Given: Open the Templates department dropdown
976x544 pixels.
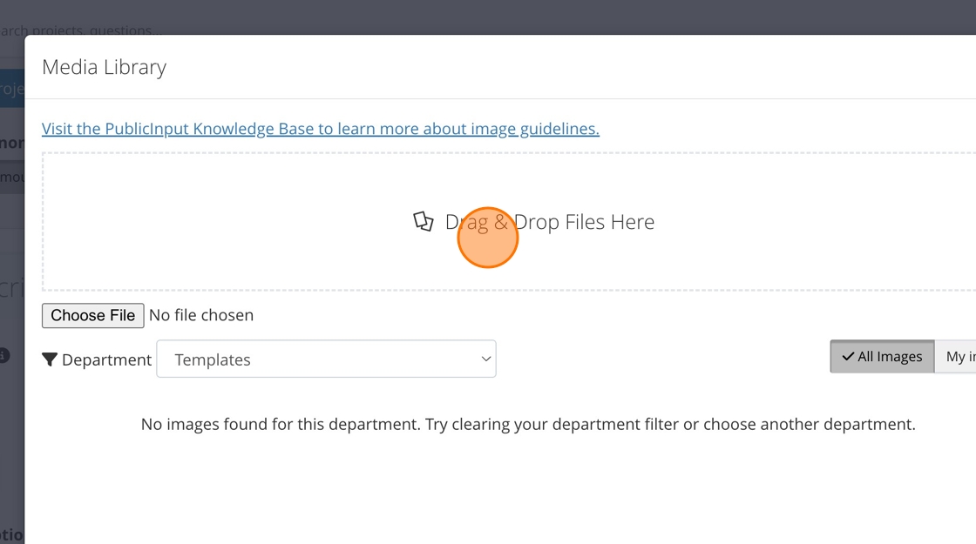Looking at the screenshot, I should (x=326, y=359).
